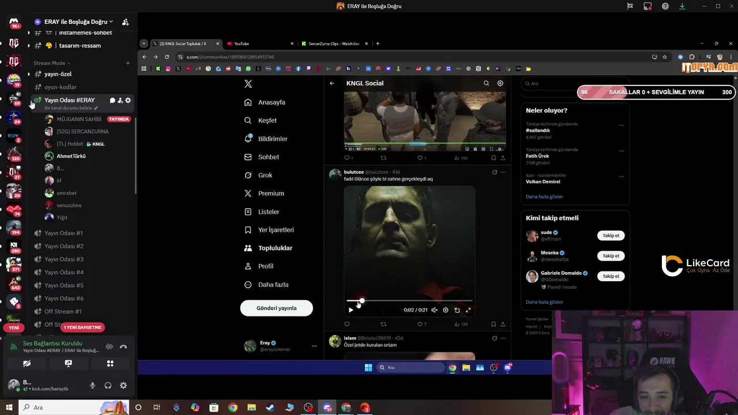The image size is (738, 415).
Task: Open Chrome tab search dropdown arrow
Action: pyautogui.click(x=144, y=43)
